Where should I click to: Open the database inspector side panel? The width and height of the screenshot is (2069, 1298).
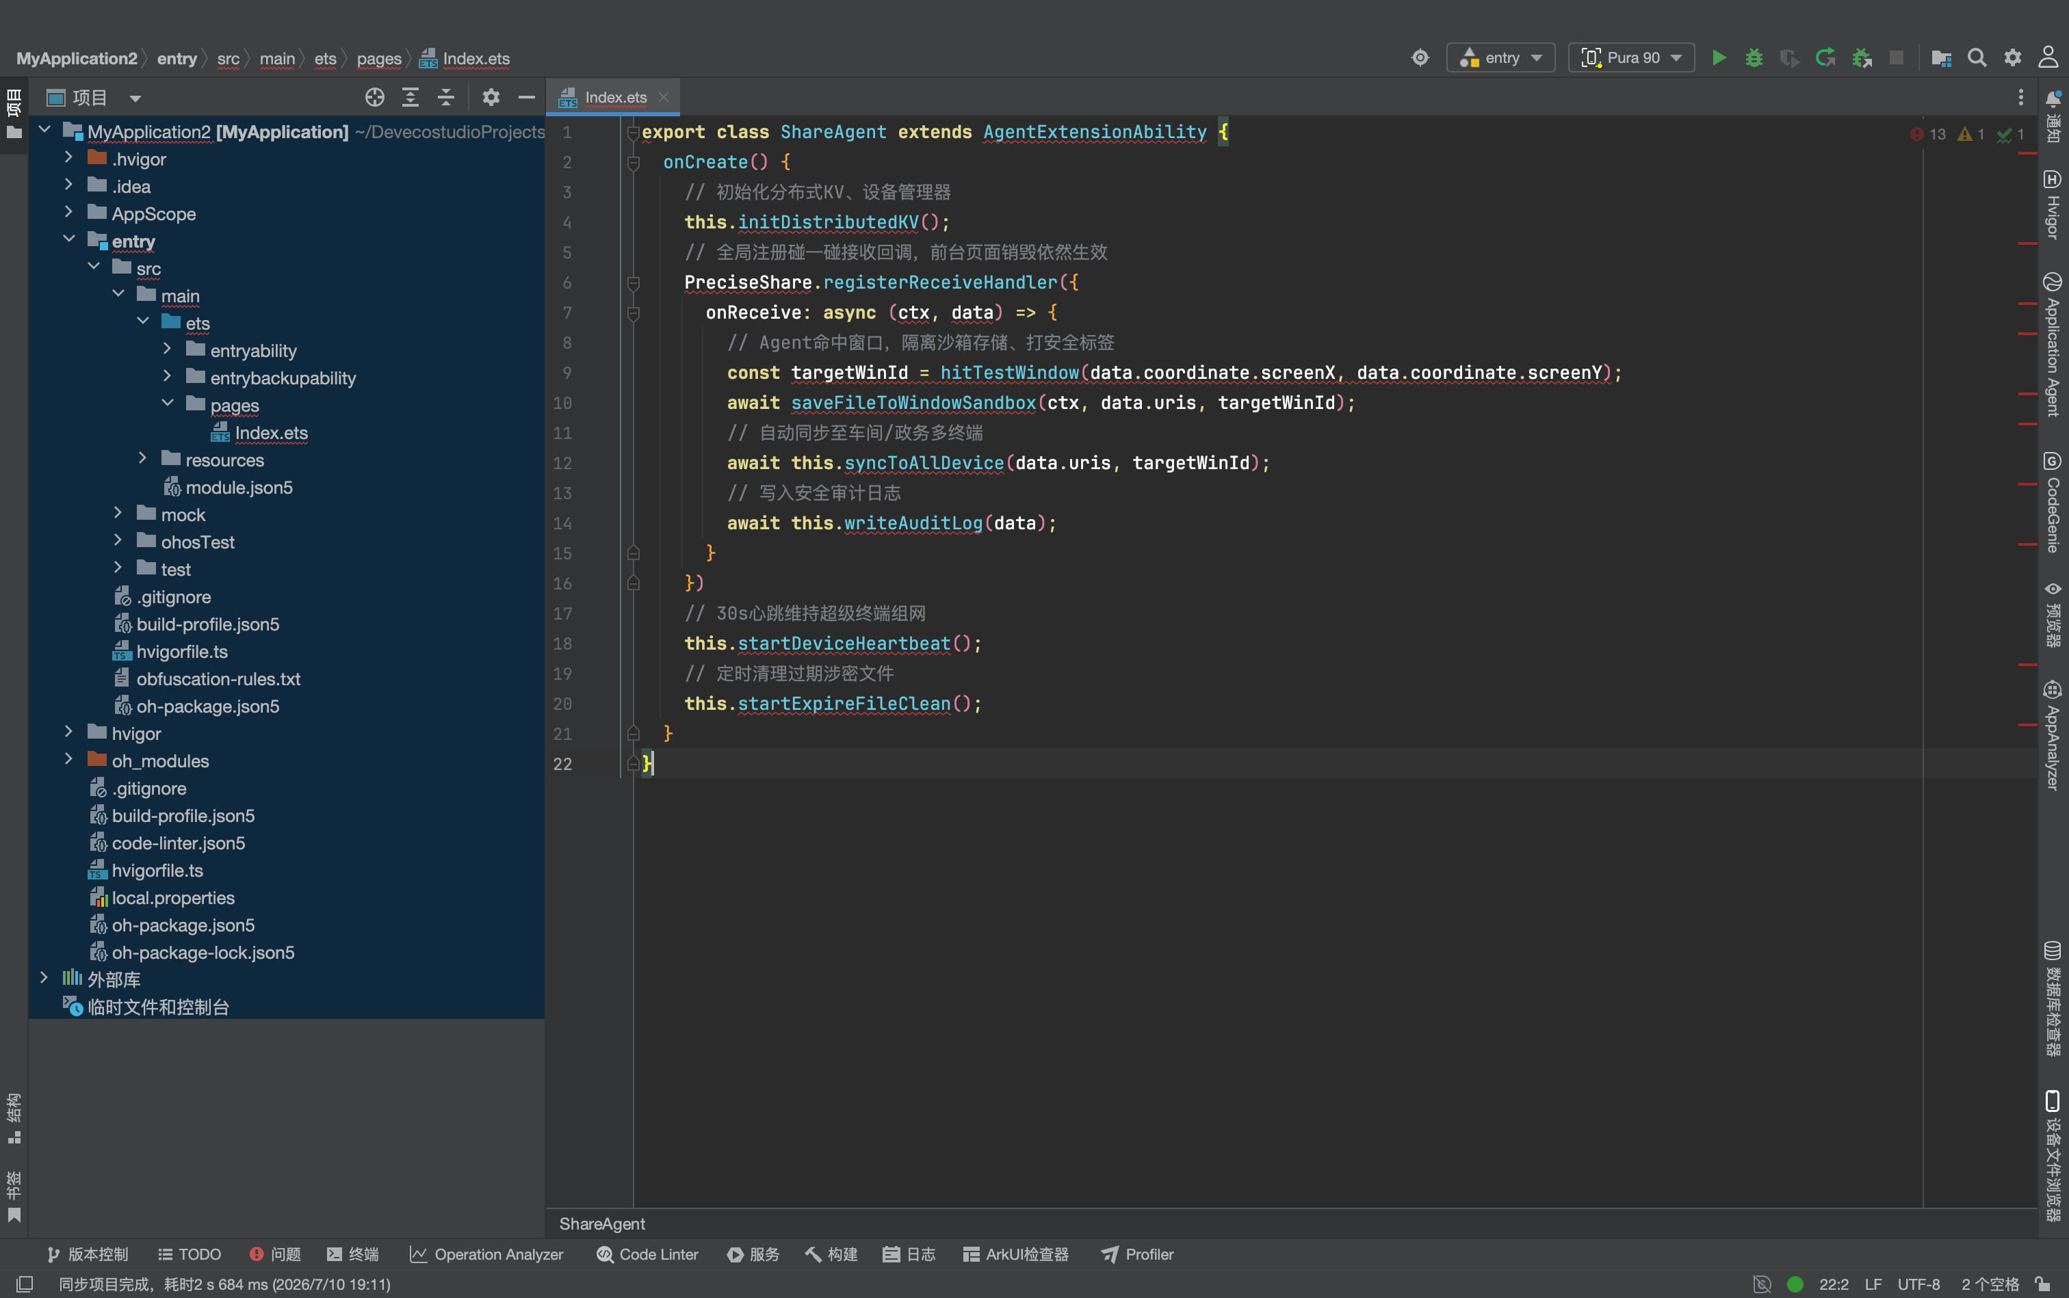2053,998
